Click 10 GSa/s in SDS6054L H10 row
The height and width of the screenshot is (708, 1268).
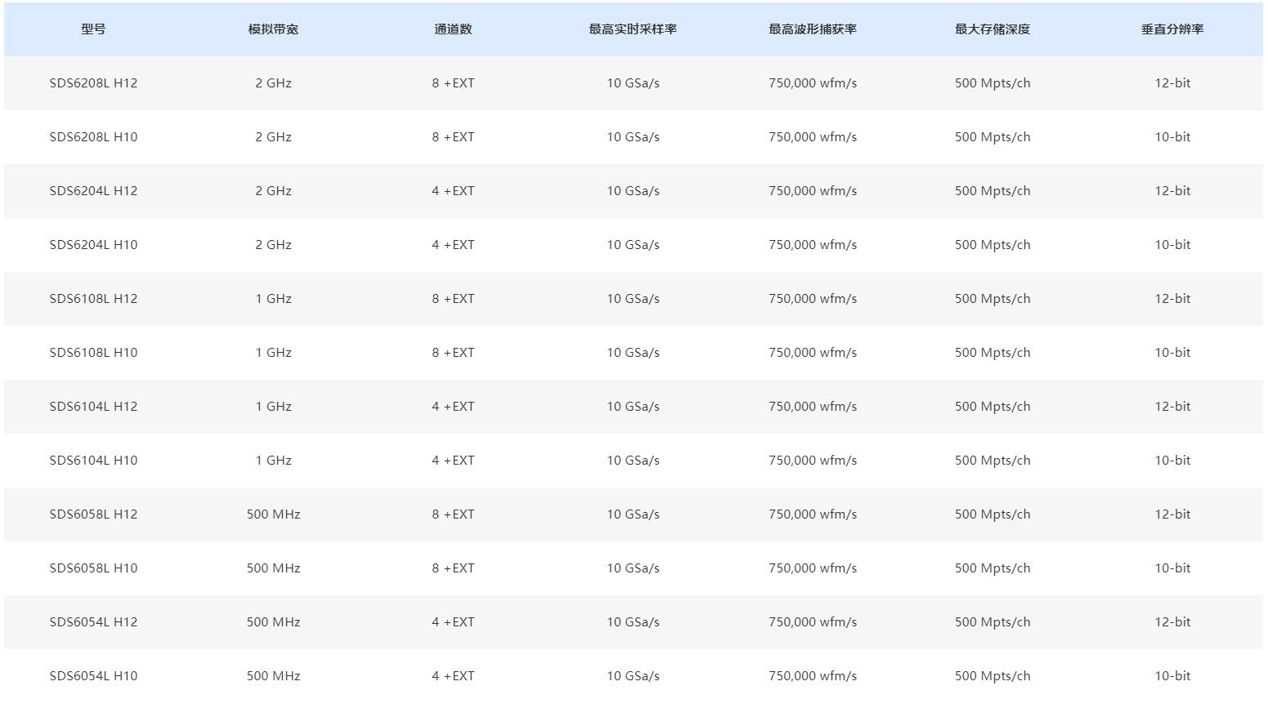click(633, 676)
